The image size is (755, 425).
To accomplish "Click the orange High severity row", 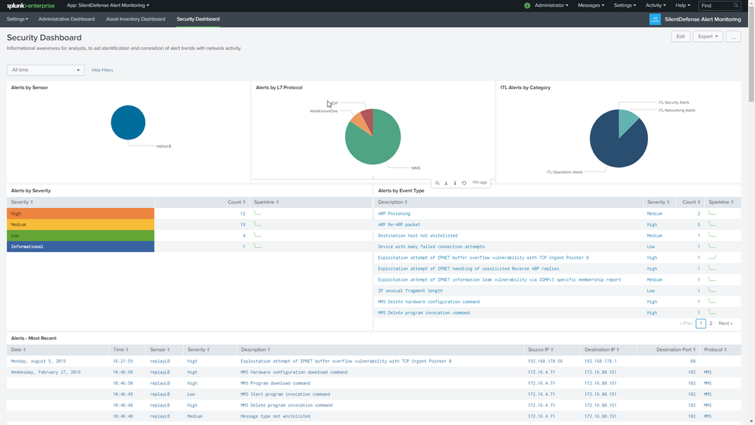I will [x=80, y=214].
